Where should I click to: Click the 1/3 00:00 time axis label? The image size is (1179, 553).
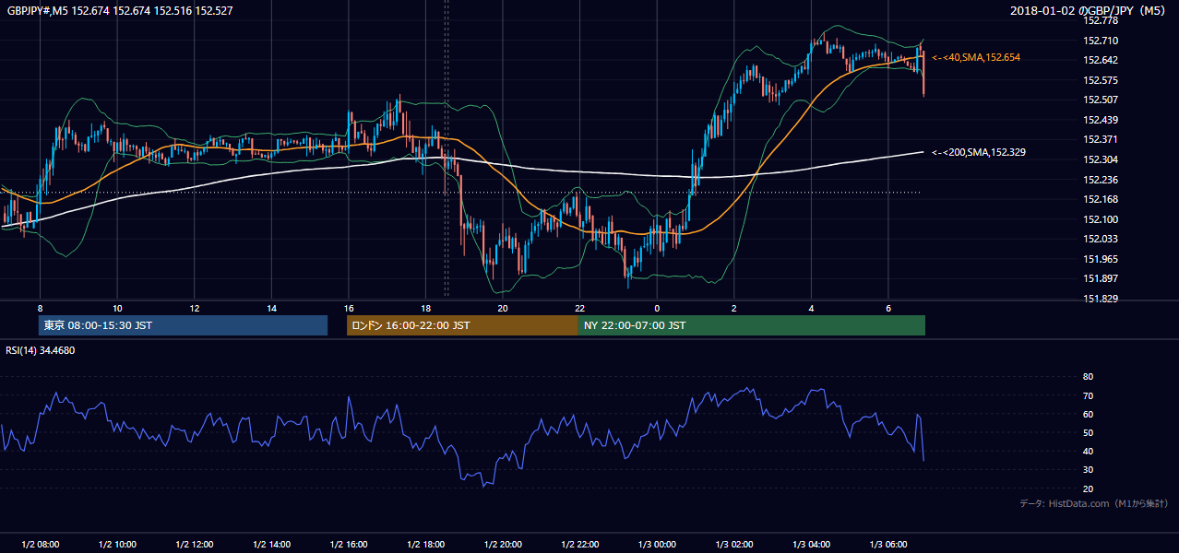click(657, 545)
